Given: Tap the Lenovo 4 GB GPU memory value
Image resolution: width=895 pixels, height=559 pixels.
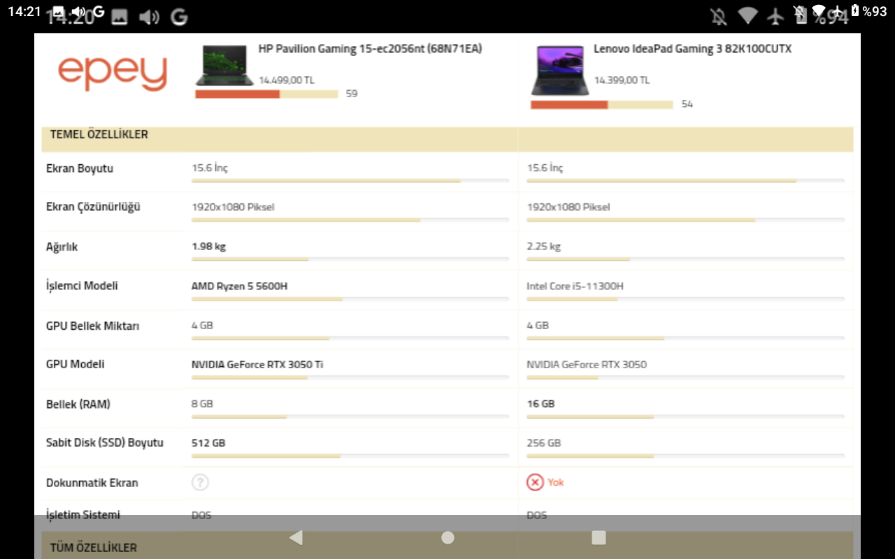Looking at the screenshot, I should click(x=538, y=326).
